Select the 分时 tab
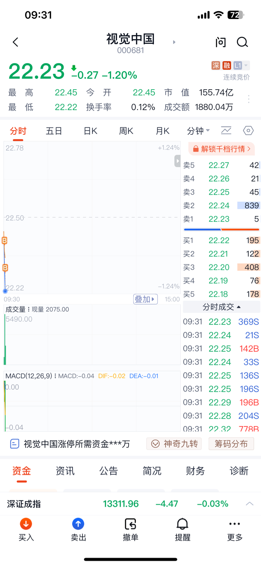Viewport: 261px width, 566px height. point(18,131)
